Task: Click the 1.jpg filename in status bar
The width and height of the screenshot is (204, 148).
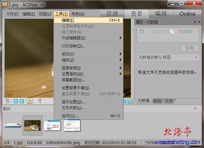Action: [x=18, y=143]
